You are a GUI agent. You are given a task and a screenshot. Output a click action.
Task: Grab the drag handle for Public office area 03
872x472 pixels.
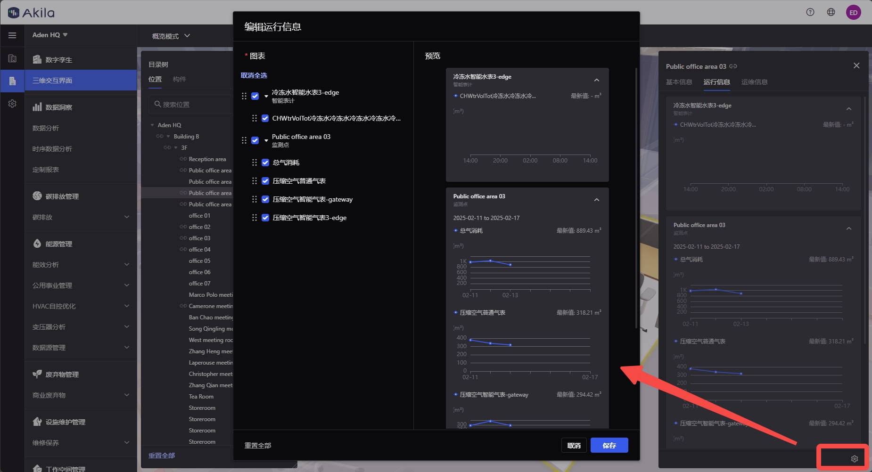coord(244,140)
